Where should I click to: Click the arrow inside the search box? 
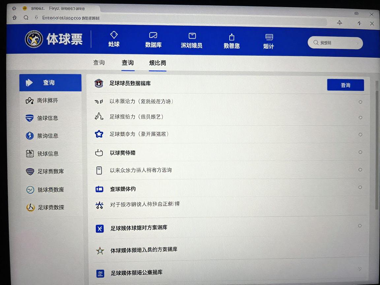point(357,43)
